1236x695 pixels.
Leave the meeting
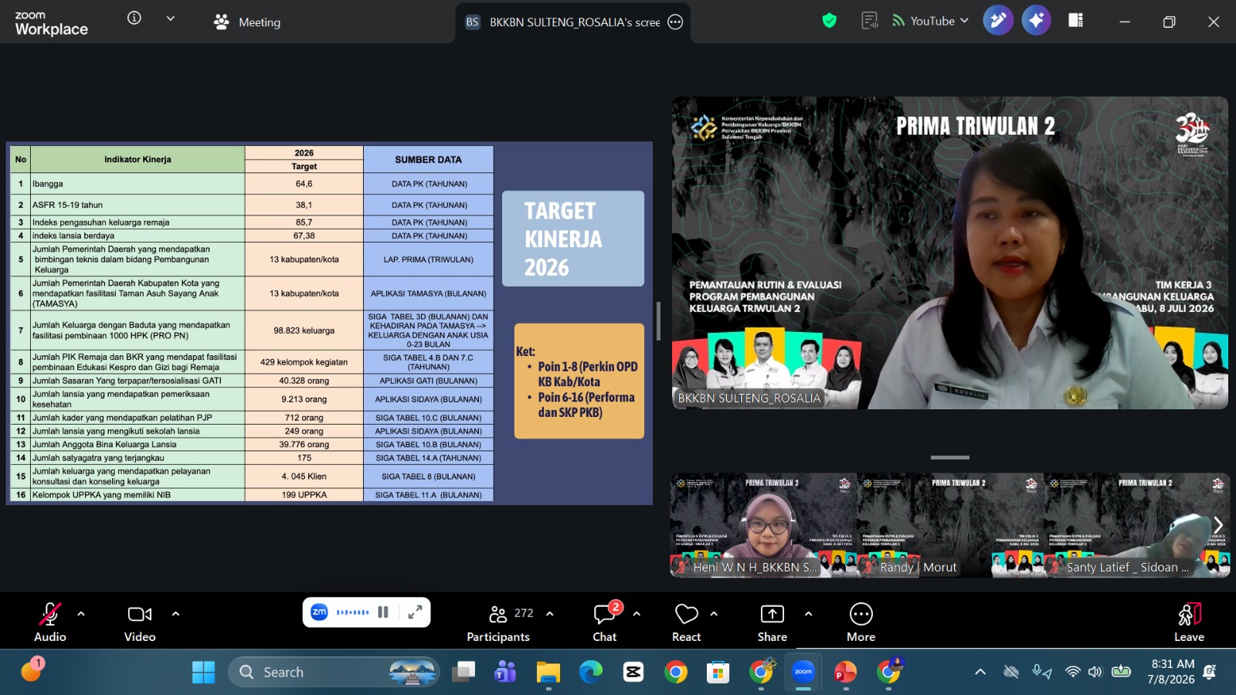1189,622
